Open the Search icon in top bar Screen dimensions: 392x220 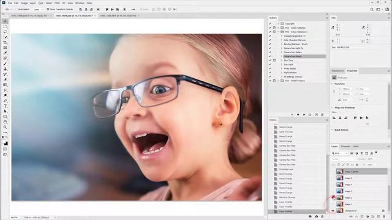372,10
